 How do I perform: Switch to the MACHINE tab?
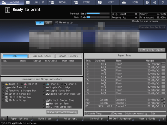pos(12,2)
